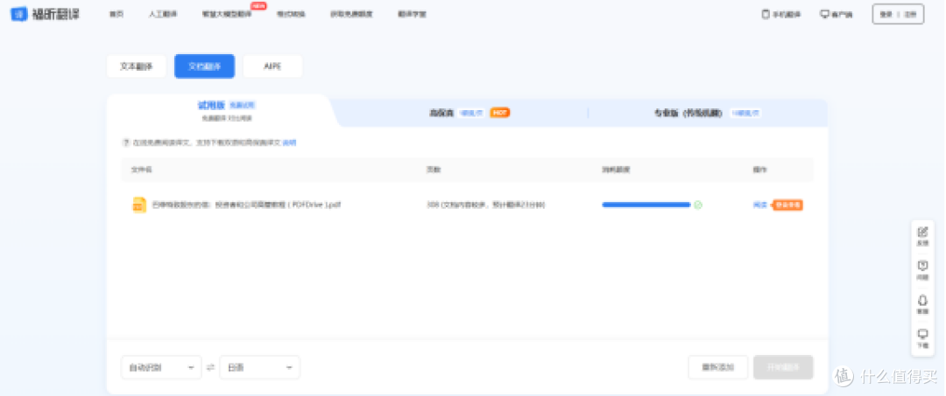Image resolution: width=946 pixels, height=396 pixels.
Task: Open the blue 阅读 read link
Action: tap(760, 205)
